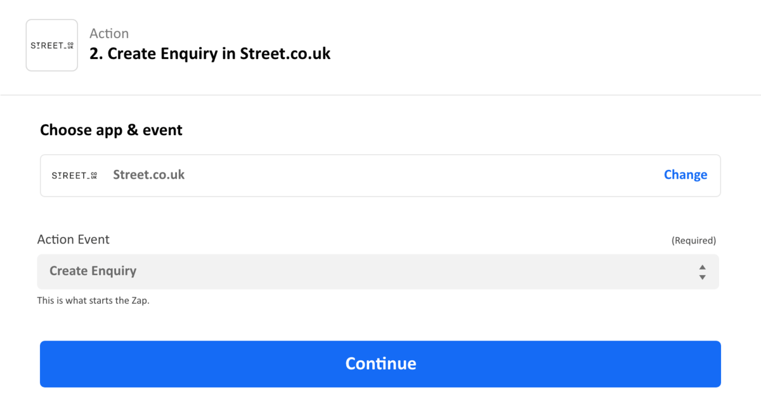The width and height of the screenshot is (761, 416).
Task: Click the Action Event field label
Action: tap(73, 240)
